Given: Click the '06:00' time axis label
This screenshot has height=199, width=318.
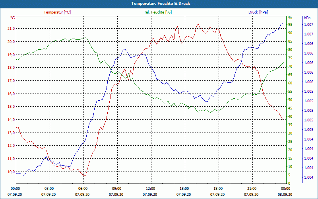Looking at the screenshot, I should (x=83, y=188).
